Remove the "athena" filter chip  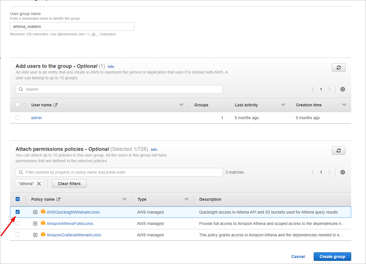[39, 184]
